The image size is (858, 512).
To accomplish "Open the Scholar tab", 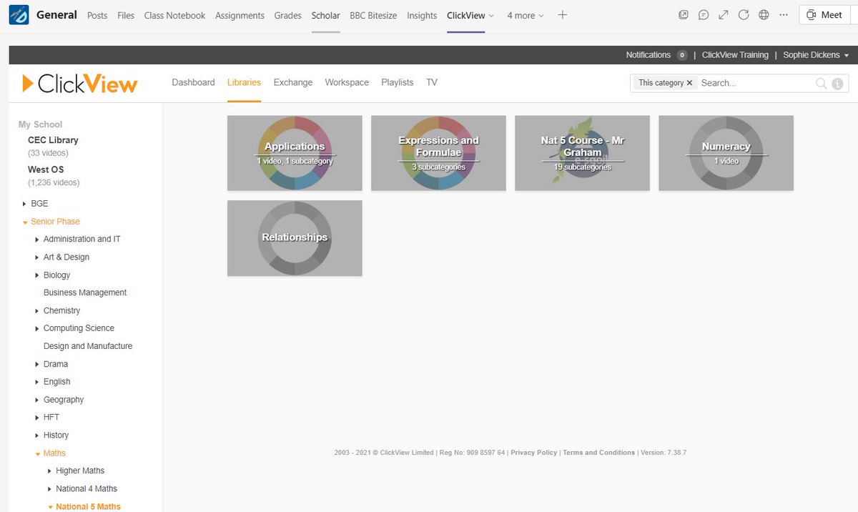I will pos(325,15).
